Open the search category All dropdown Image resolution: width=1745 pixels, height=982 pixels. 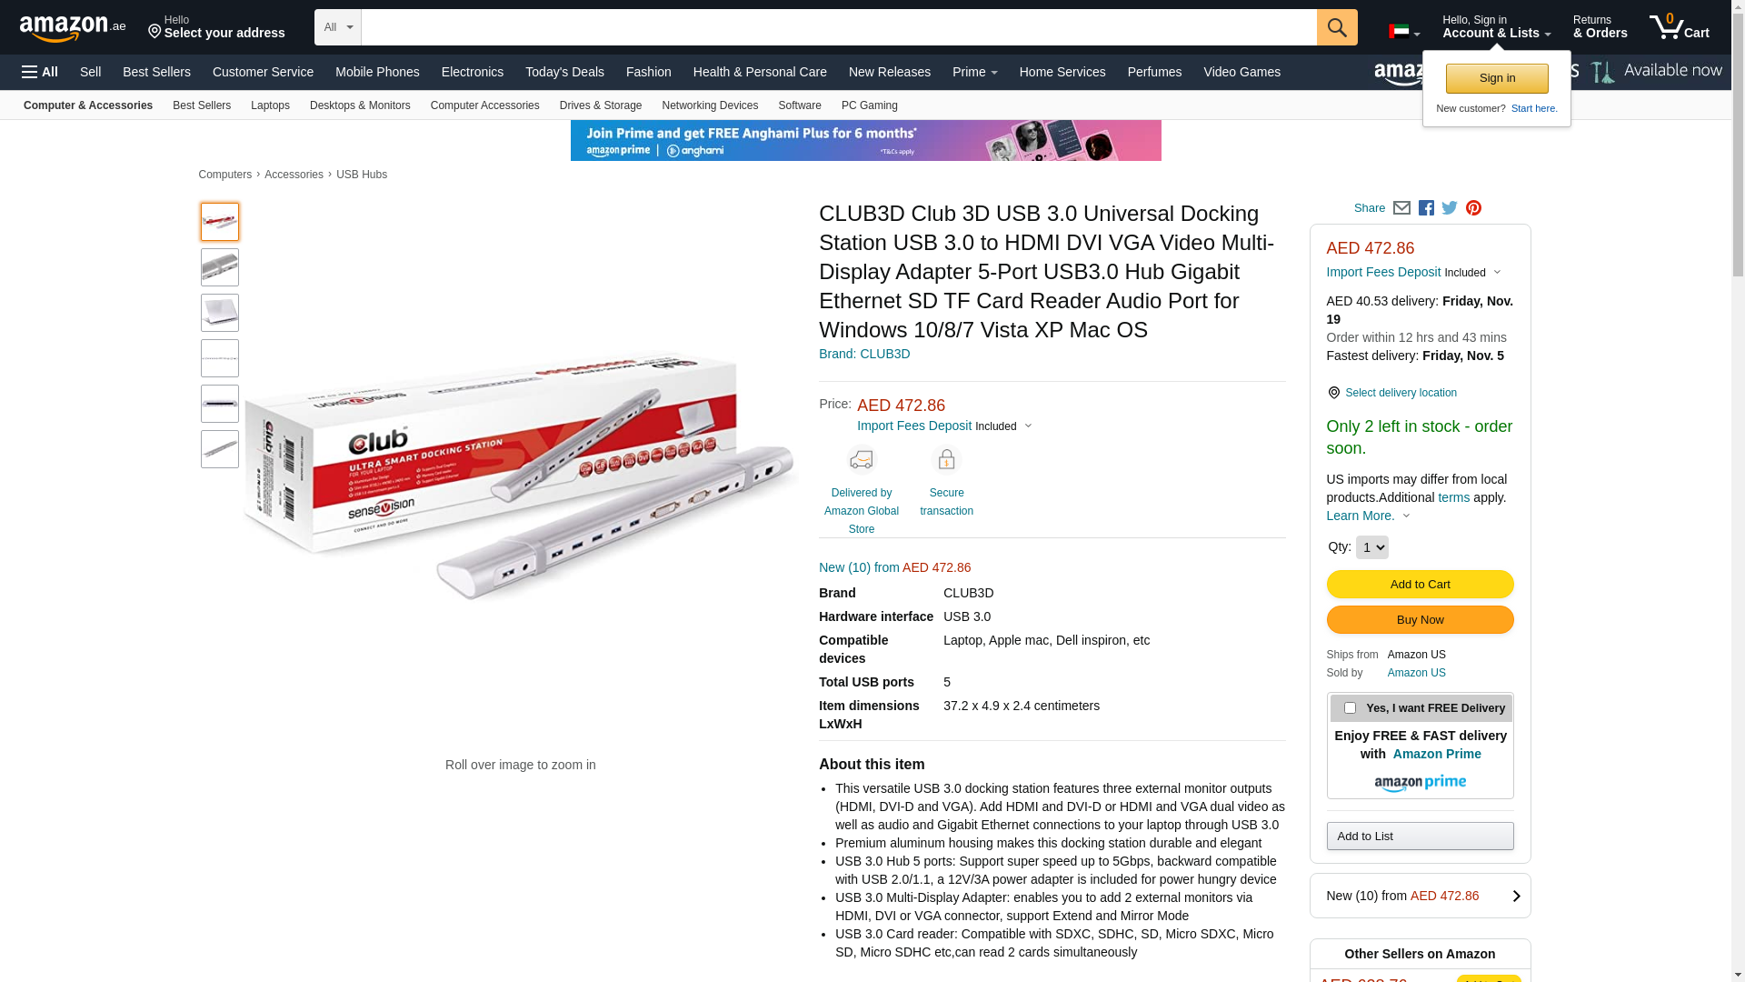click(338, 27)
